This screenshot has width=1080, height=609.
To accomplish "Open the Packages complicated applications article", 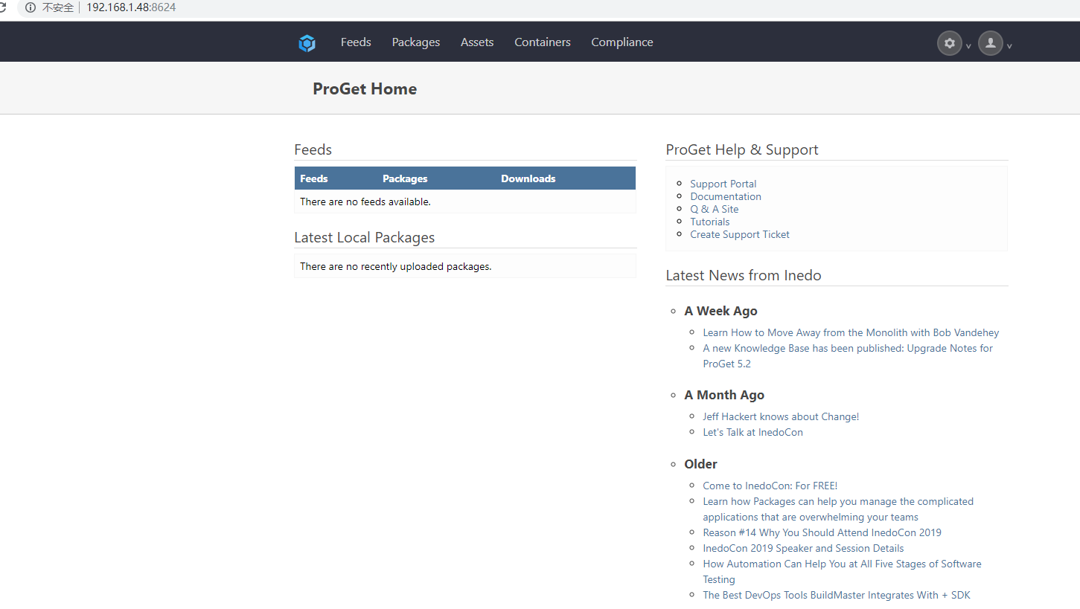I will pos(838,509).
